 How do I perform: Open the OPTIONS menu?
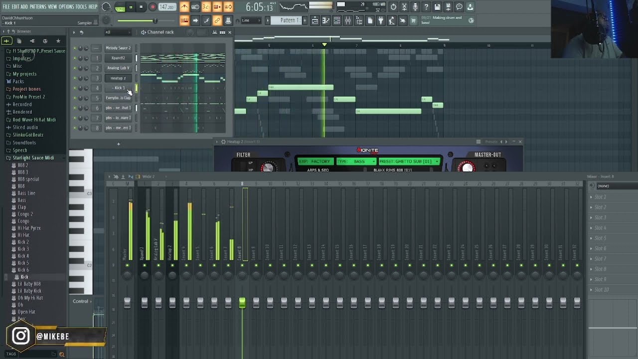(66, 6)
